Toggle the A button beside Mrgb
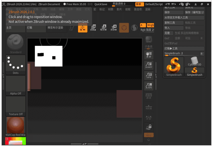 pyautogui.click(x=143, y=25)
